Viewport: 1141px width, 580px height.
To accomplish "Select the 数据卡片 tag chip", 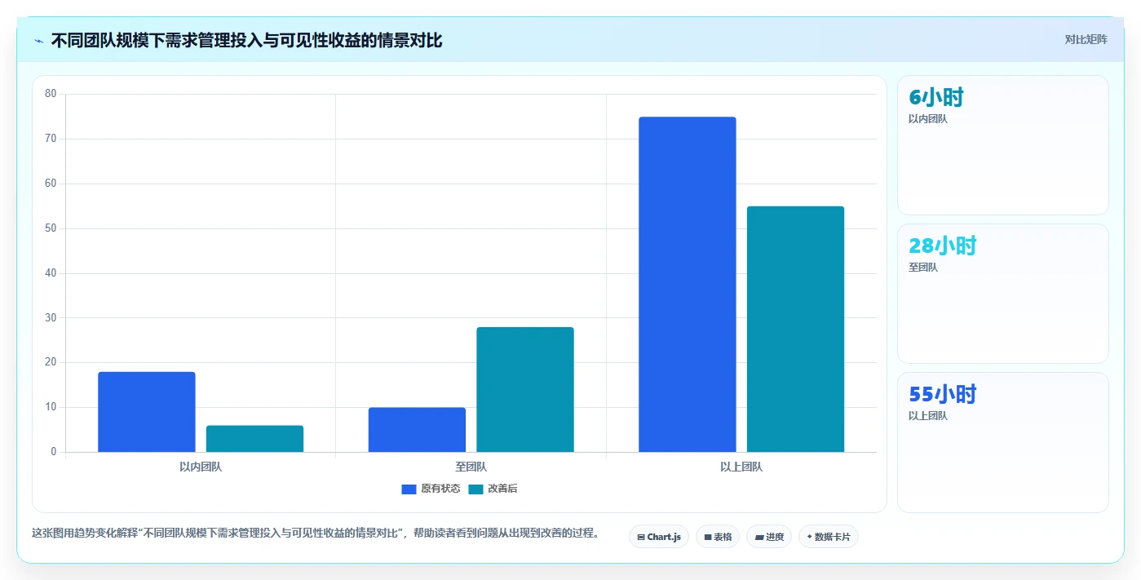I will coord(829,537).
